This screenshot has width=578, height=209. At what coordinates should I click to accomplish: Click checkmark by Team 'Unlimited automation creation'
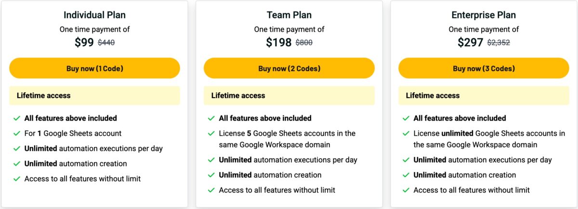[x=211, y=175]
